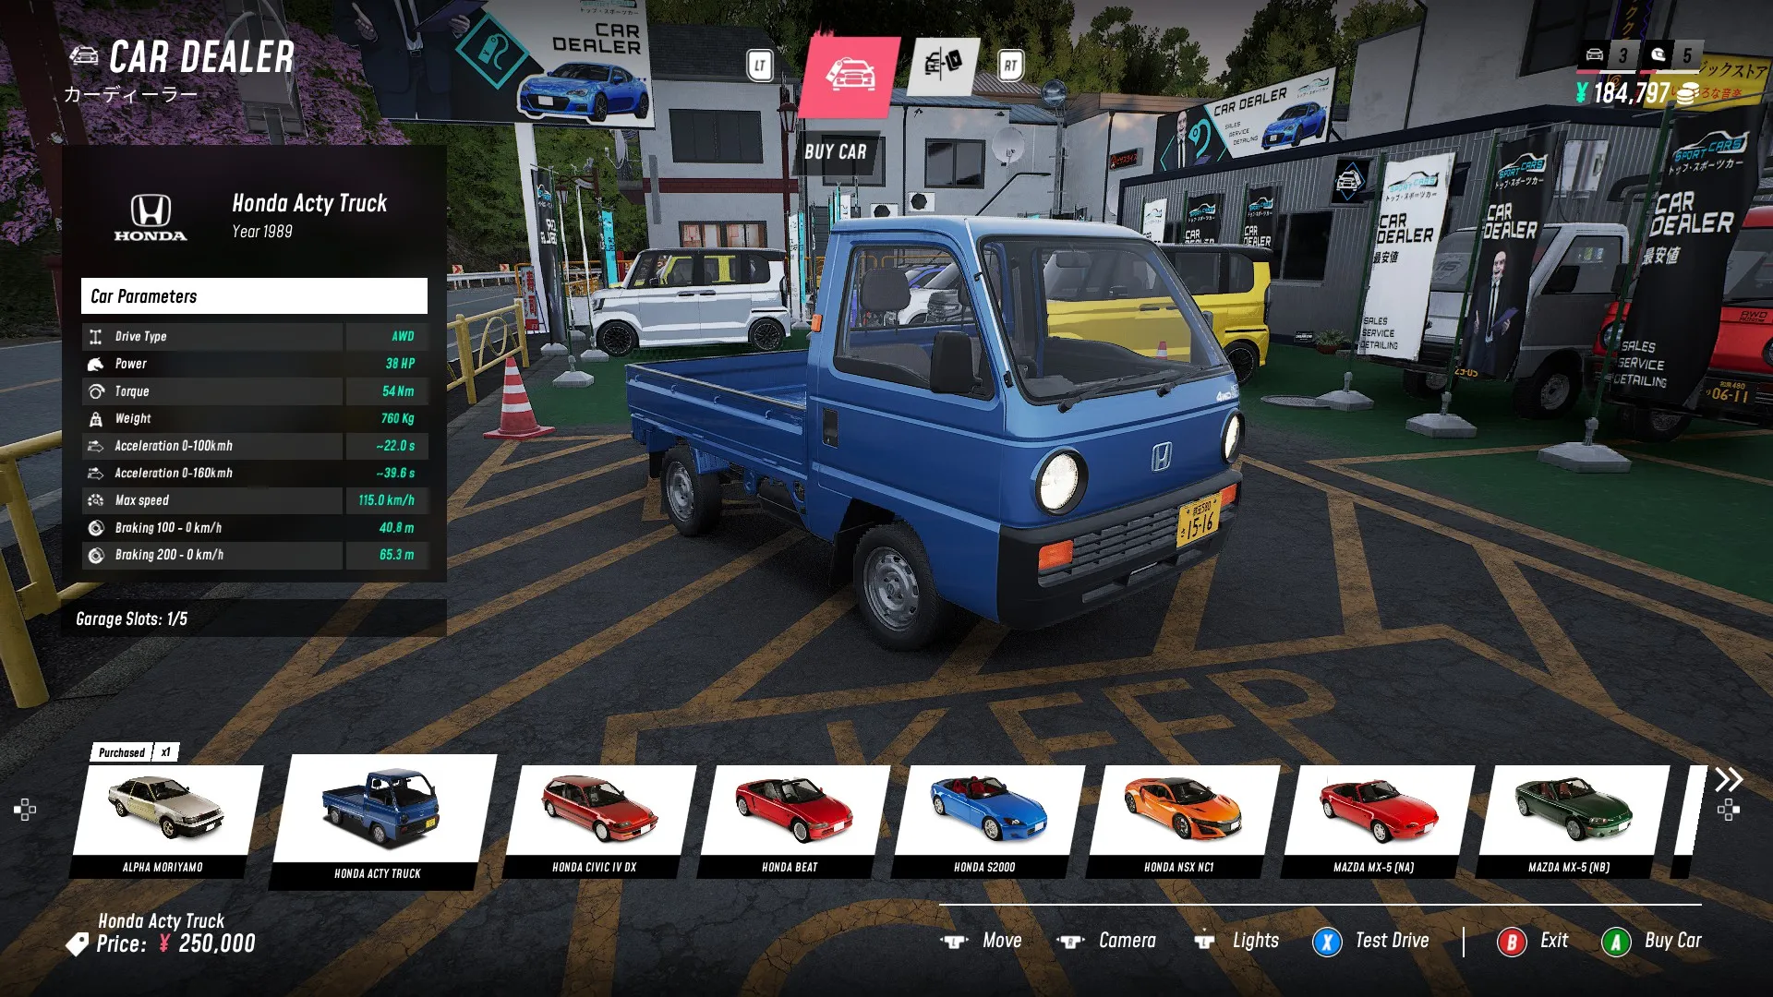Select the Honda Civic IV DX thumbnail
The height and width of the screenshot is (997, 1773).
[598, 821]
